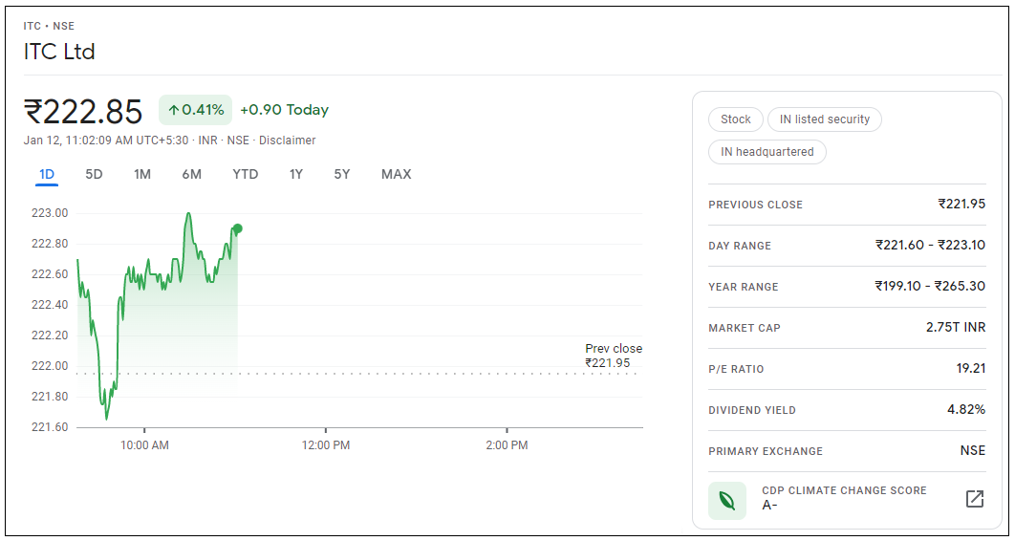Click the green up-arrow percentage change badge
Screen dimensions: 1015x541
pyautogui.click(x=196, y=110)
